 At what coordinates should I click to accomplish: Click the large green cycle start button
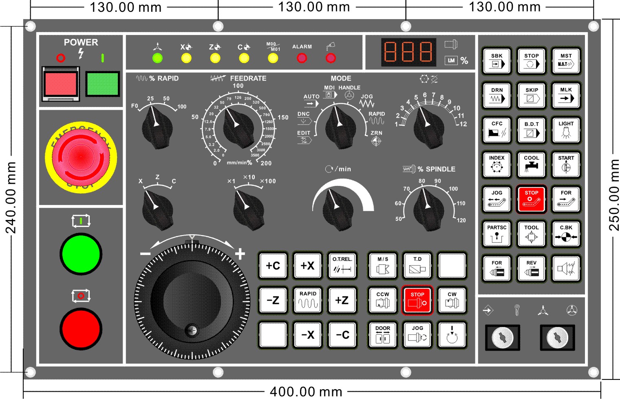coord(81,254)
